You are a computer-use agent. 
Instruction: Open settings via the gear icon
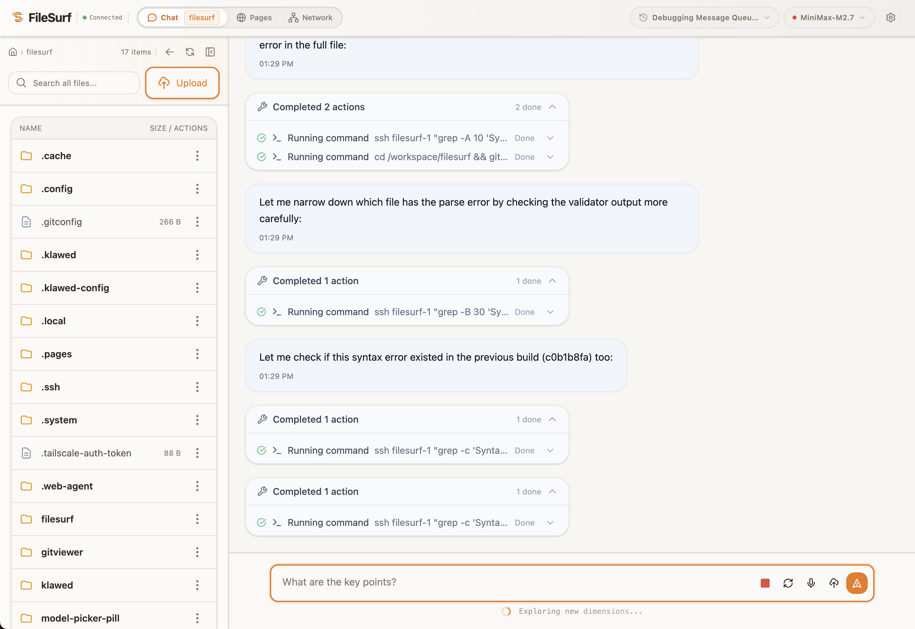[890, 18]
